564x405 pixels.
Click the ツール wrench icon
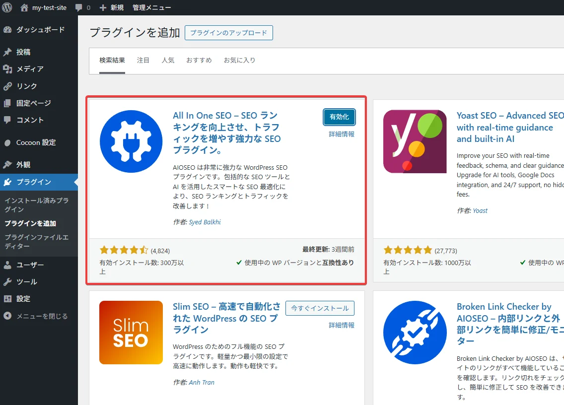[x=7, y=282]
